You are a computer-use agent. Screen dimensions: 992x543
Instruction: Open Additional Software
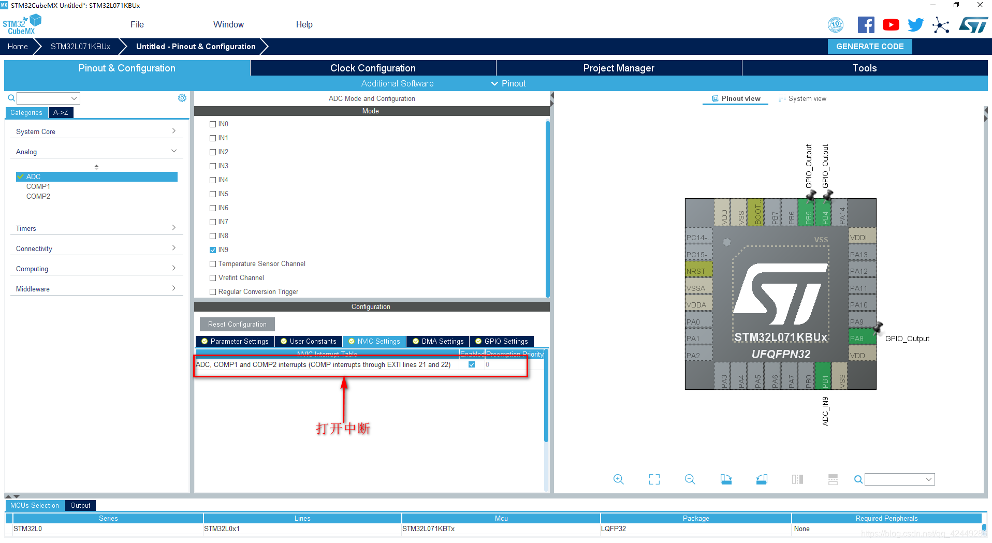click(x=397, y=83)
